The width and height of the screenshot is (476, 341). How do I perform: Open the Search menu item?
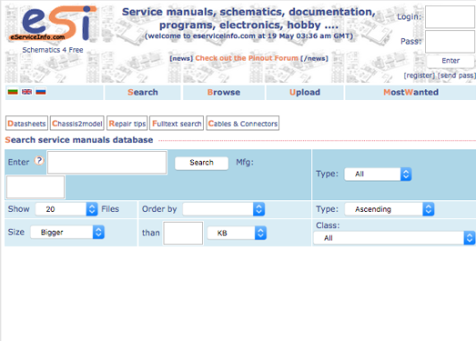click(x=143, y=92)
